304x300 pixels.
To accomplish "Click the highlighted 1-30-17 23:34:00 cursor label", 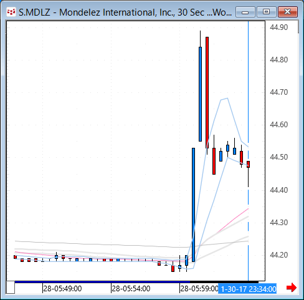I will coord(247,289).
